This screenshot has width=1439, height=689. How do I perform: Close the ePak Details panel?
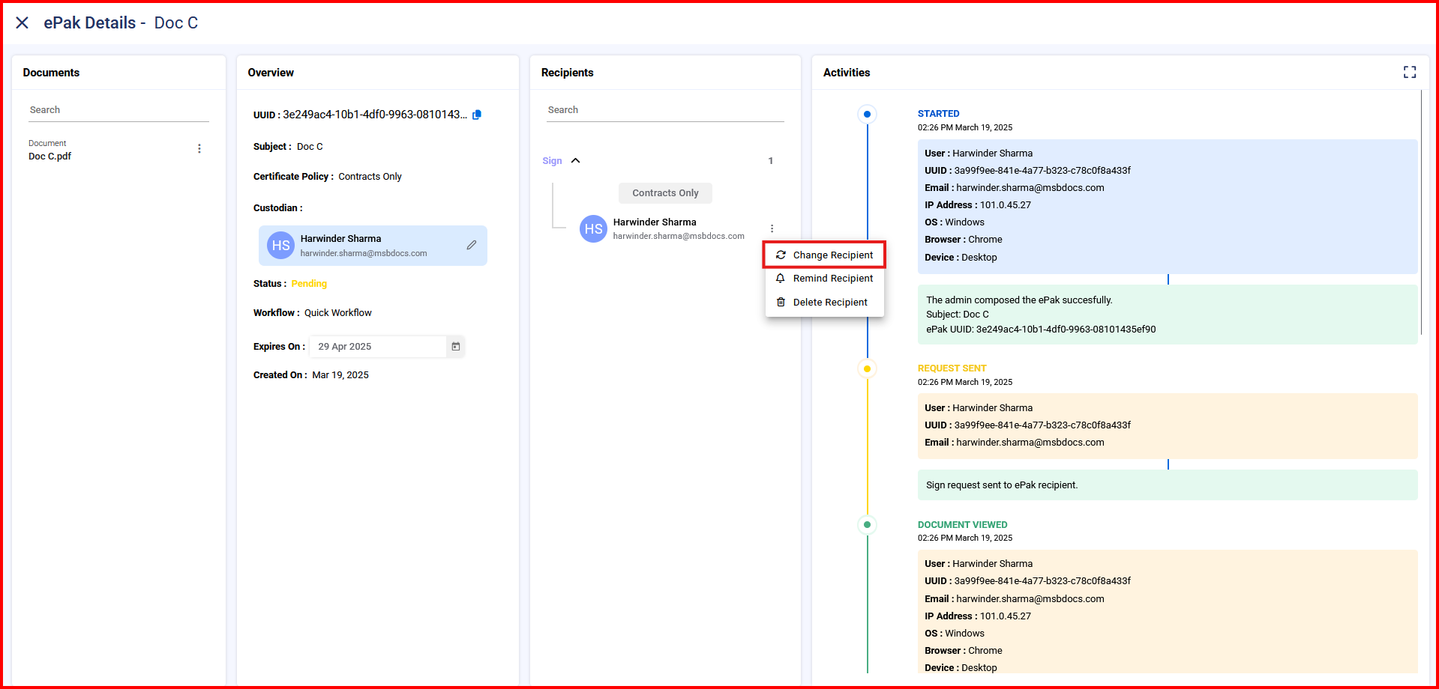[22, 23]
